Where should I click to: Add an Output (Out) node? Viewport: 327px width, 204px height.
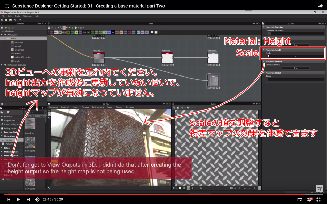pos(146,32)
